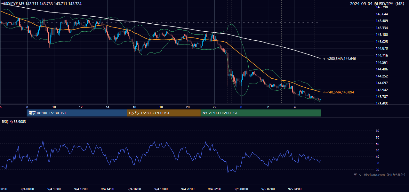Click the 144.716 price axis label
This screenshot has height=192, width=409.
tap(381, 55)
